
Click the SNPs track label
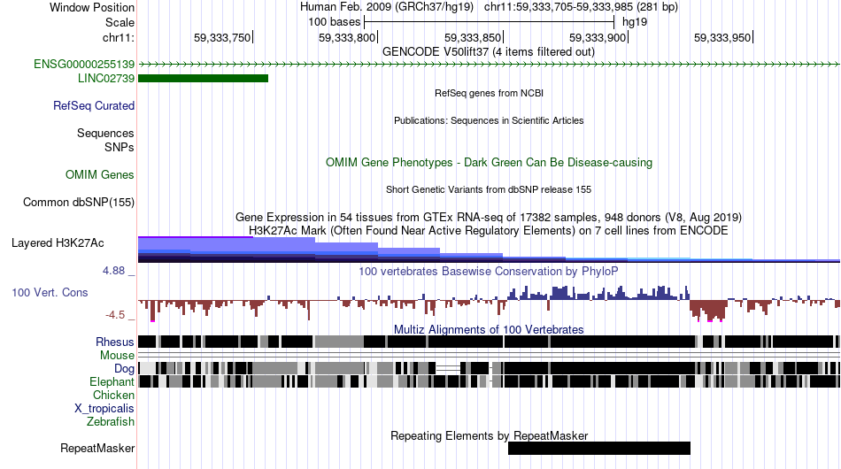tap(120, 148)
